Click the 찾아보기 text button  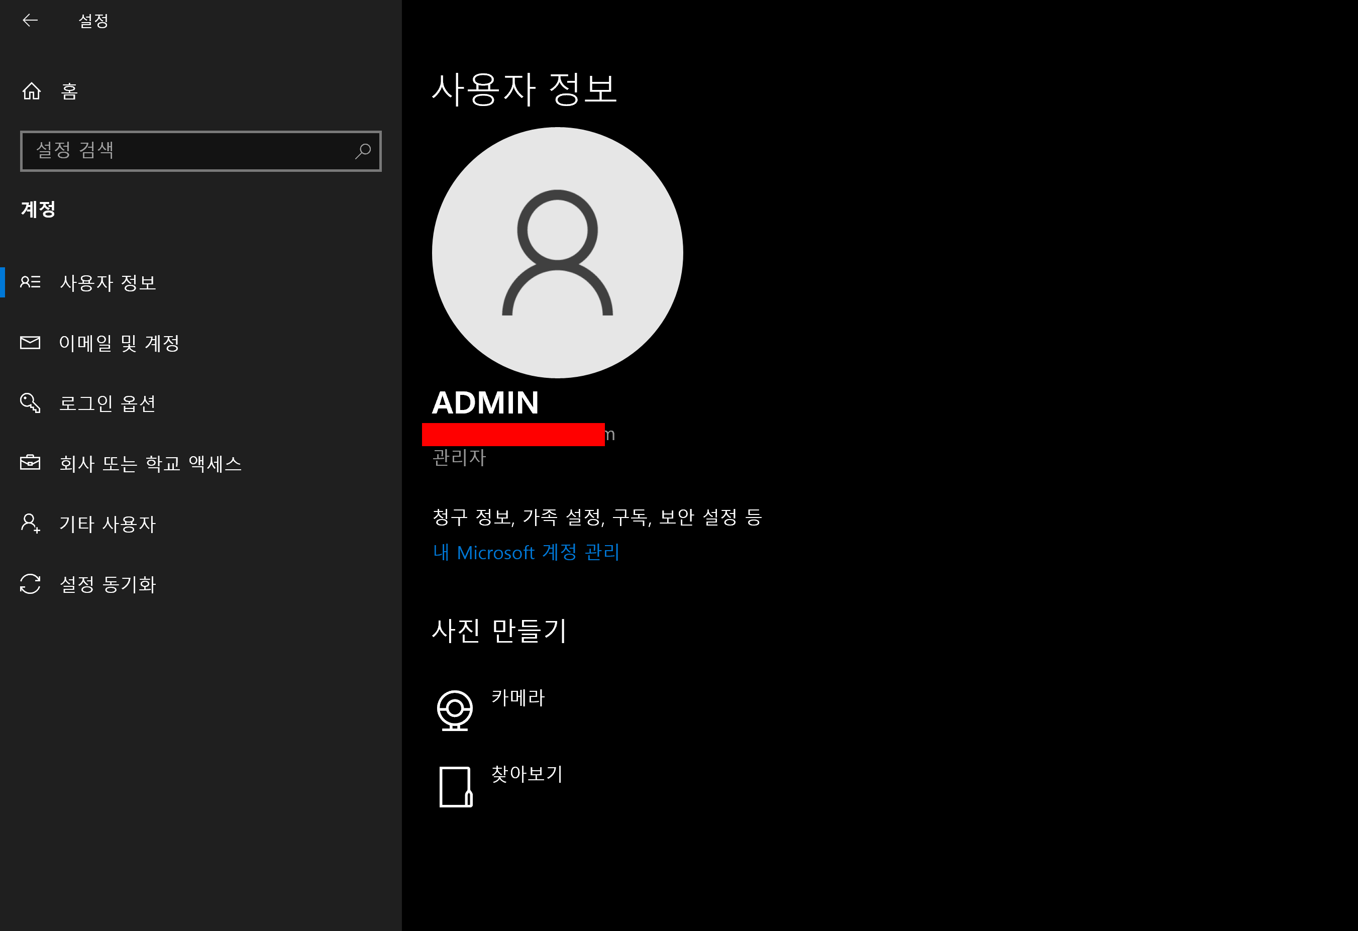click(527, 774)
